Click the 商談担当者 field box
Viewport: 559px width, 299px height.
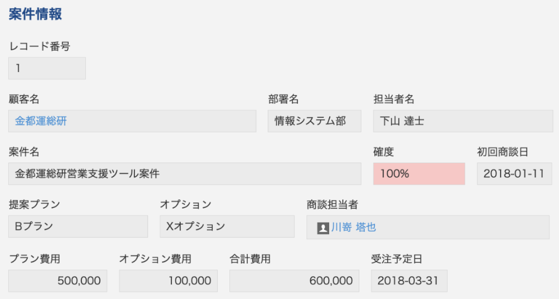(428, 227)
